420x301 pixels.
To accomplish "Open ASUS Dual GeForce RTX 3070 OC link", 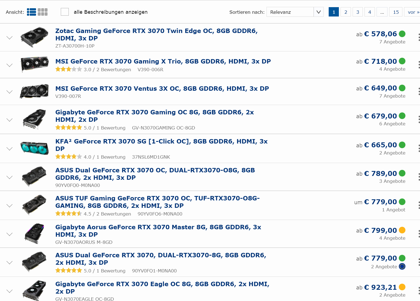I will (x=155, y=174).
